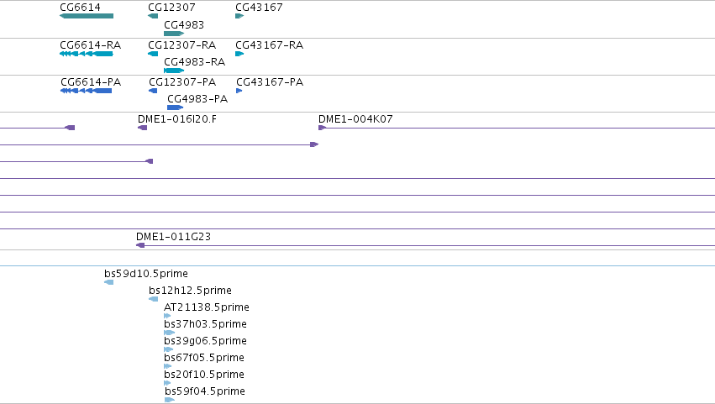The width and height of the screenshot is (715, 404).
Task: Select the CG12307-RA transcript glyph
Action: [x=153, y=54]
